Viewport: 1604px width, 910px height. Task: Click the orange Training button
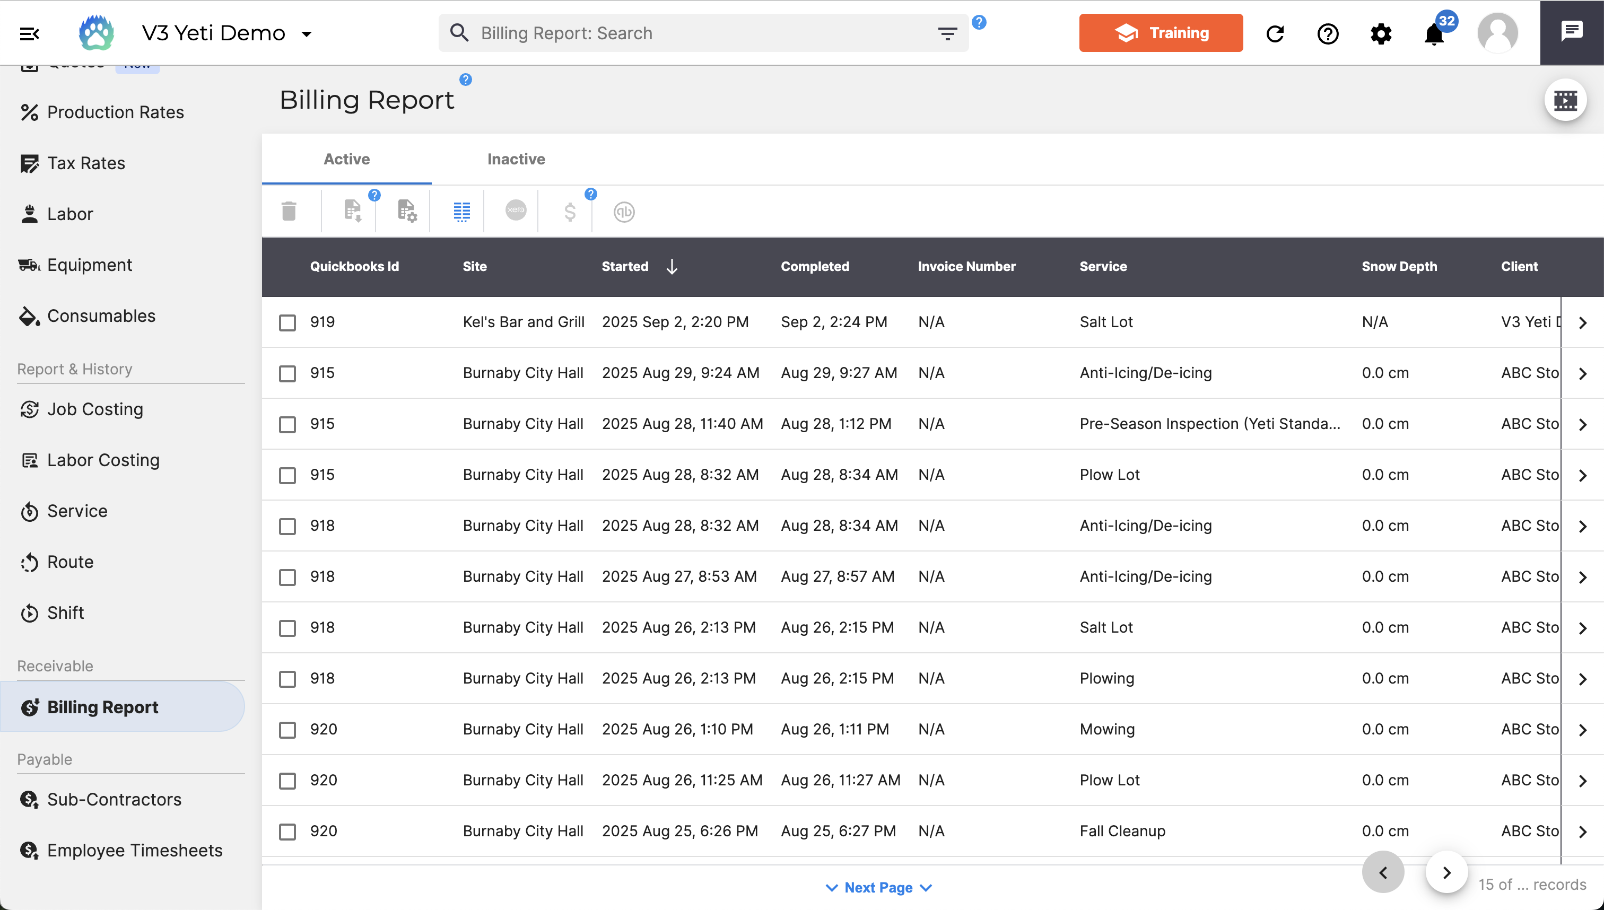[x=1161, y=33]
